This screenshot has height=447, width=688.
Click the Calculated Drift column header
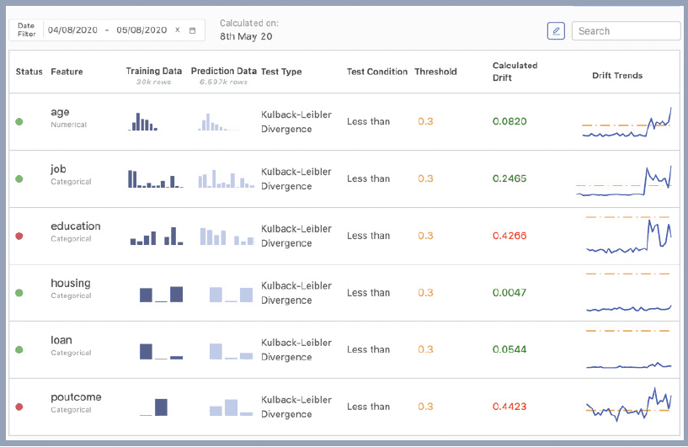pyautogui.click(x=515, y=72)
